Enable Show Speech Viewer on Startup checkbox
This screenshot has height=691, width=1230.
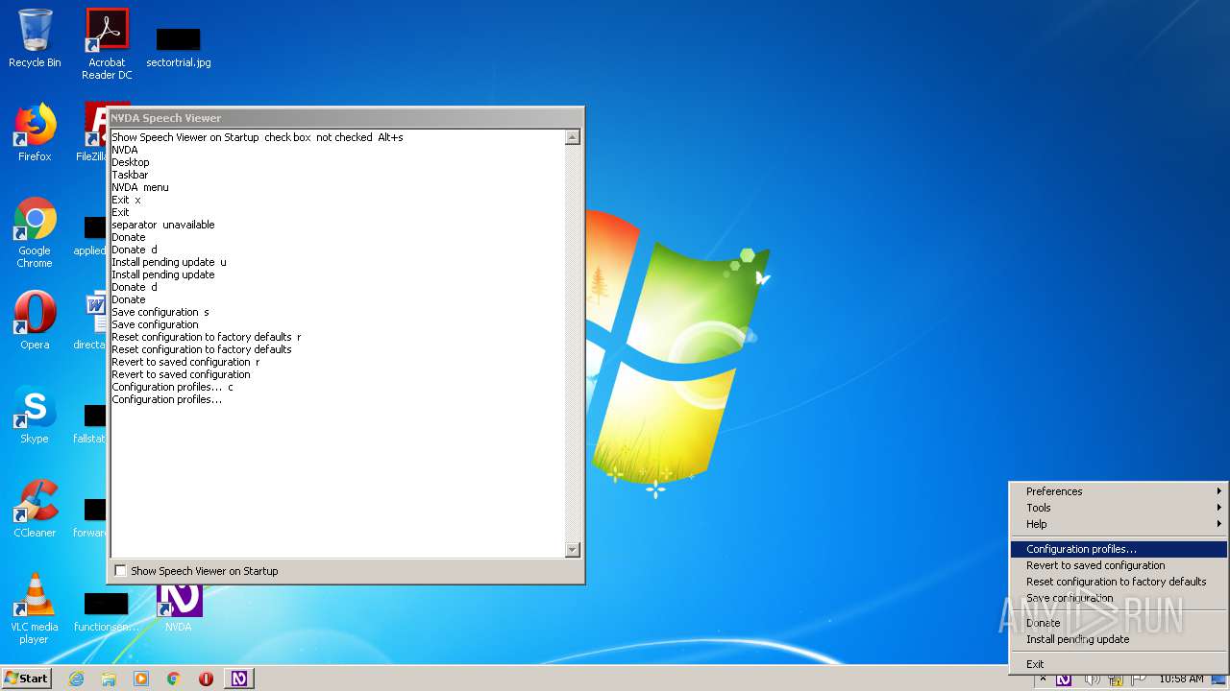pyautogui.click(x=120, y=571)
